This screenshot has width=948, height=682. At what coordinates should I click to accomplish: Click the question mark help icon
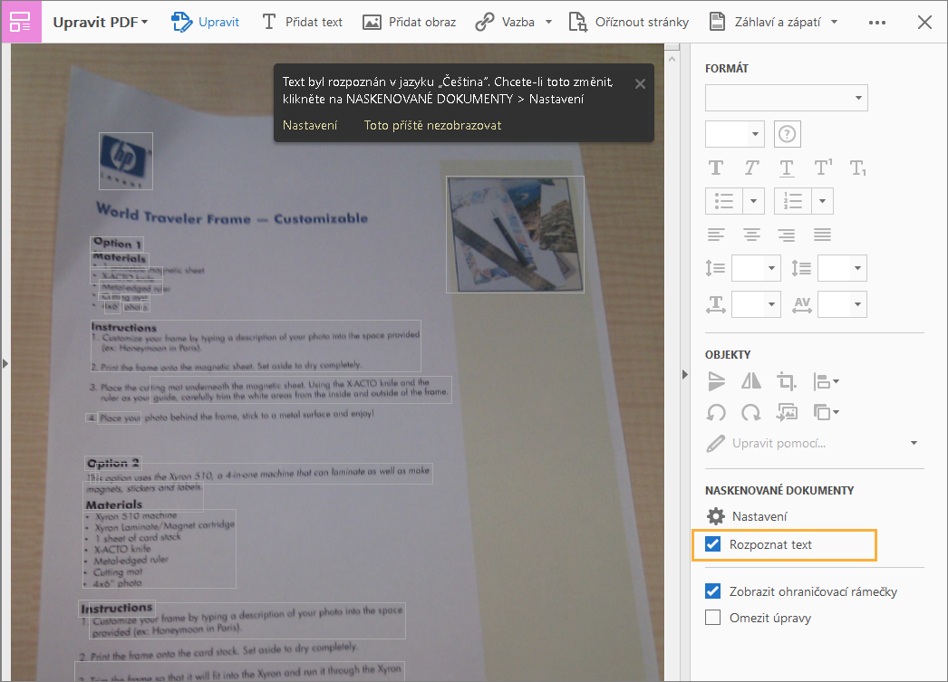pyautogui.click(x=788, y=134)
